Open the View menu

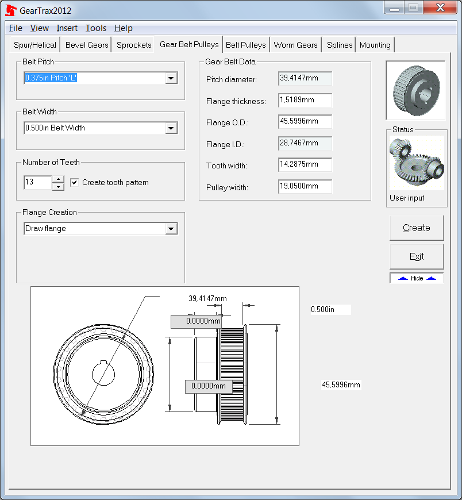tap(40, 28)
